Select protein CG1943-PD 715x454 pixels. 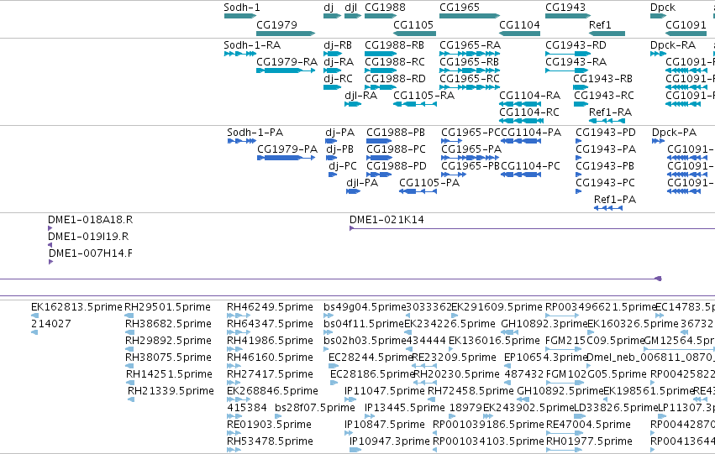click(579, 141)
